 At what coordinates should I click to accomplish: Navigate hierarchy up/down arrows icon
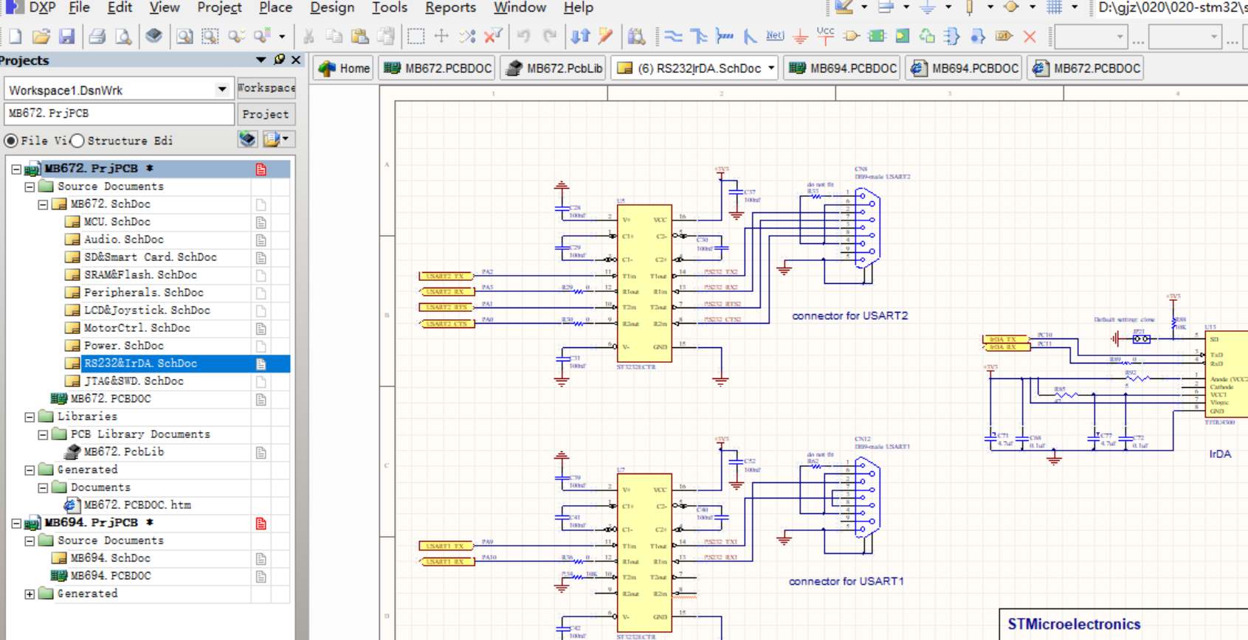580,36
